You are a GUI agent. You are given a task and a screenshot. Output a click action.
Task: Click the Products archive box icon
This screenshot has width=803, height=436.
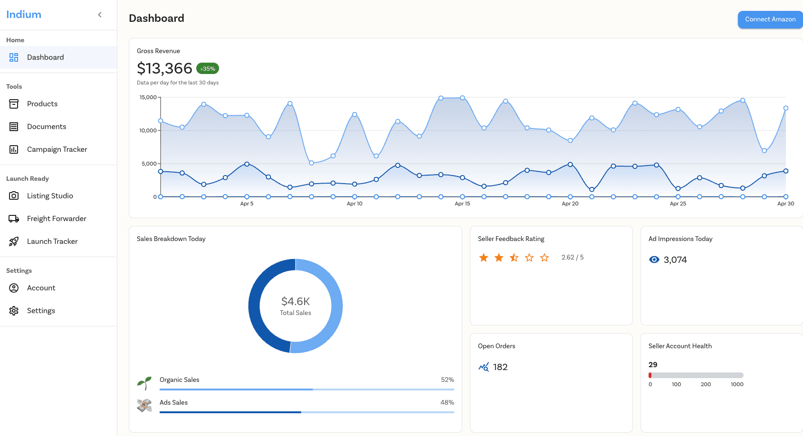(x=14, y=104)
